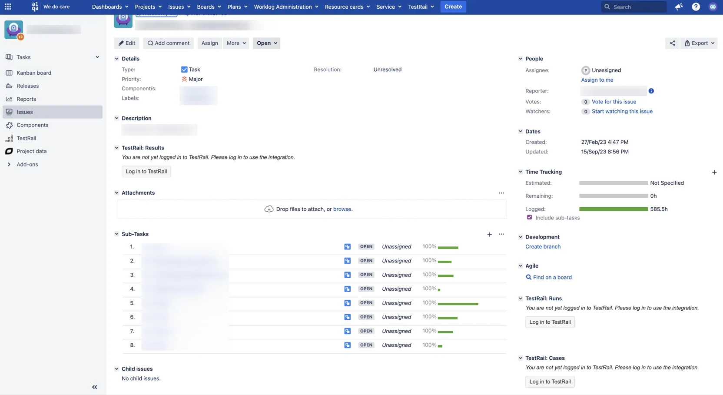
Task: Click the Add comment button
Action: (168, 43)
